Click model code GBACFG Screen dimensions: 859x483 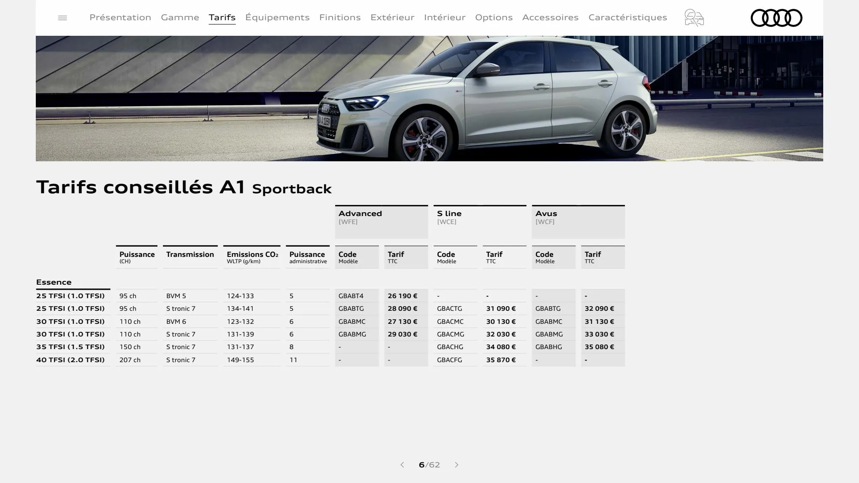point(449,360)
